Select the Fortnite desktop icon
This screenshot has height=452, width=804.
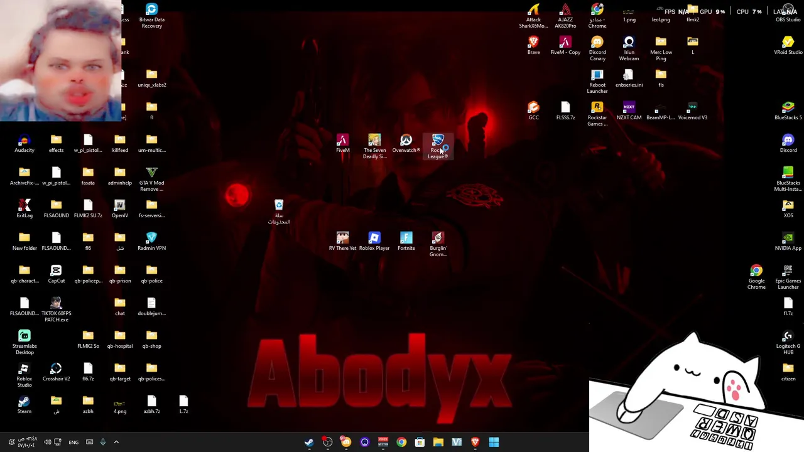click(x=406, y=241)
